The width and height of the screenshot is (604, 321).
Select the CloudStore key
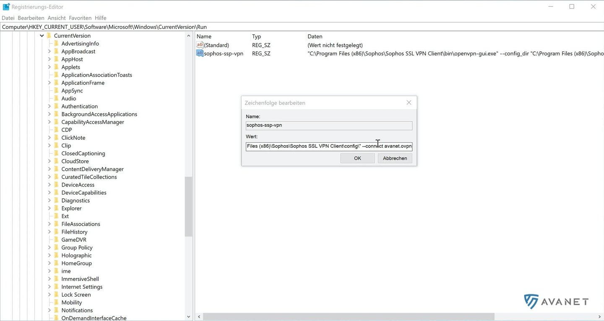(75, 161)
